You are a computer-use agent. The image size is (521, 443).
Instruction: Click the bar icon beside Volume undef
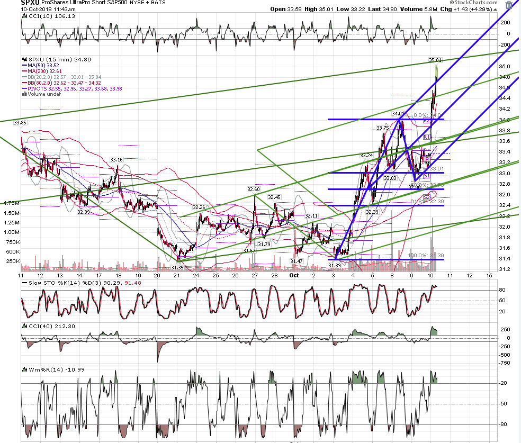24,94
